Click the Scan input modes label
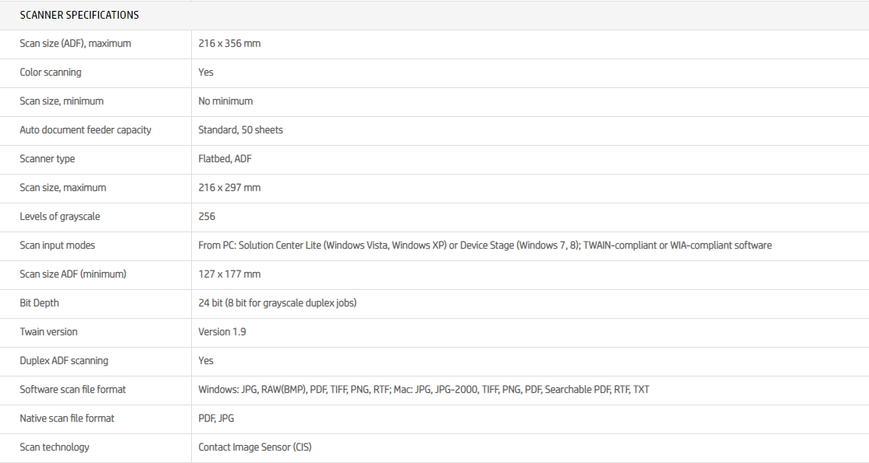869x463 pixels. (x=58, y=246)
